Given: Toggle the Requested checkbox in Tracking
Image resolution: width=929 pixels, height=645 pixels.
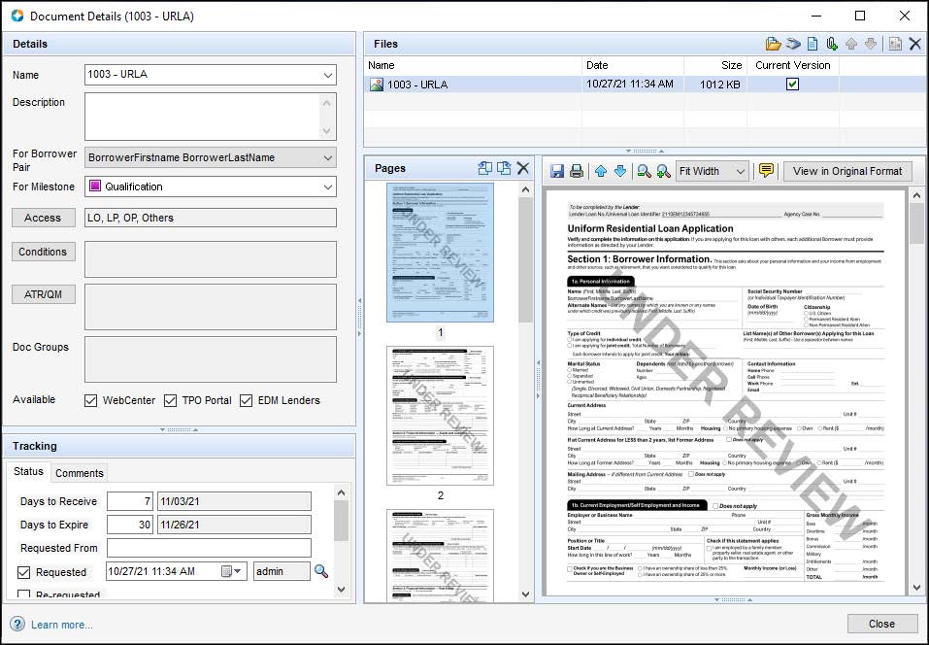Looking at the screenshot, I should click(x=24, y=572).
